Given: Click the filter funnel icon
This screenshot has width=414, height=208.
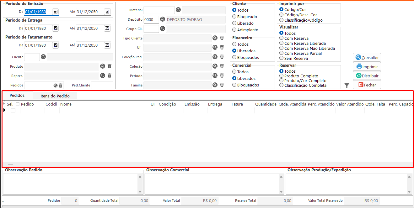Looking at the screenshot, I should tap(347, 86).
